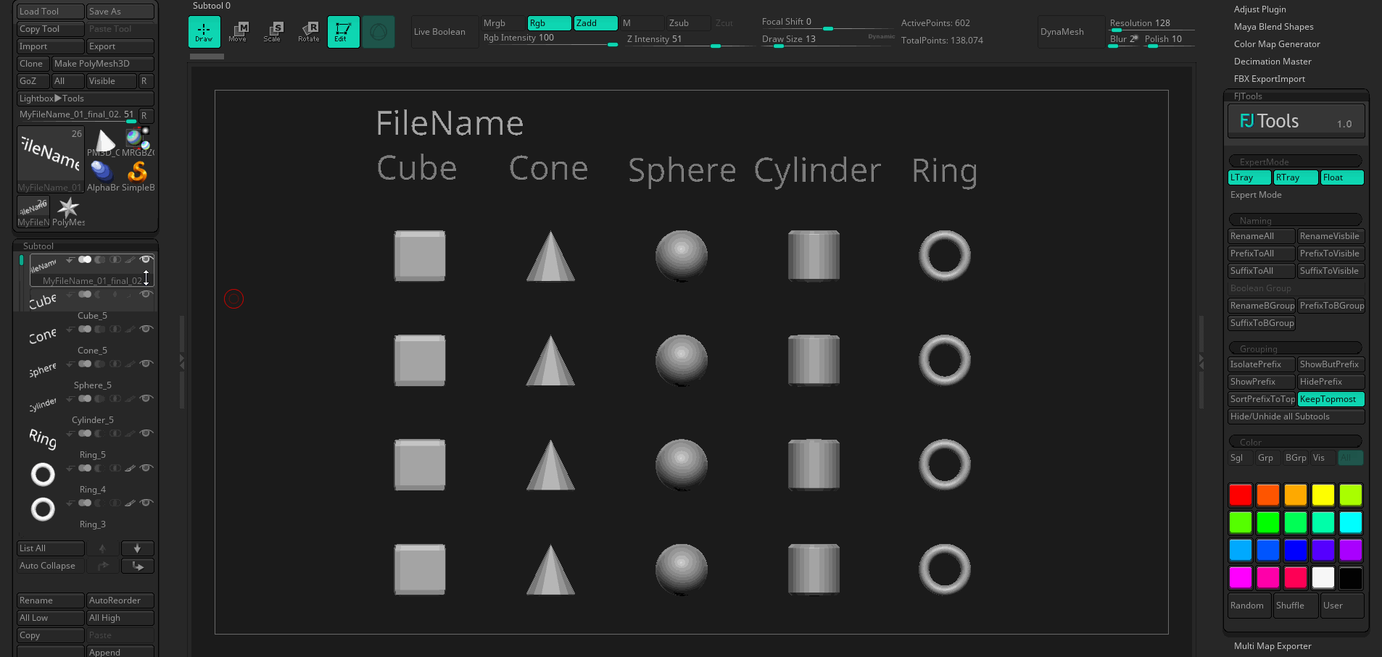The width and height of the screenshot is (1382, 657).
Task: Collapse the Color section header
Action: pos(1295,442)
